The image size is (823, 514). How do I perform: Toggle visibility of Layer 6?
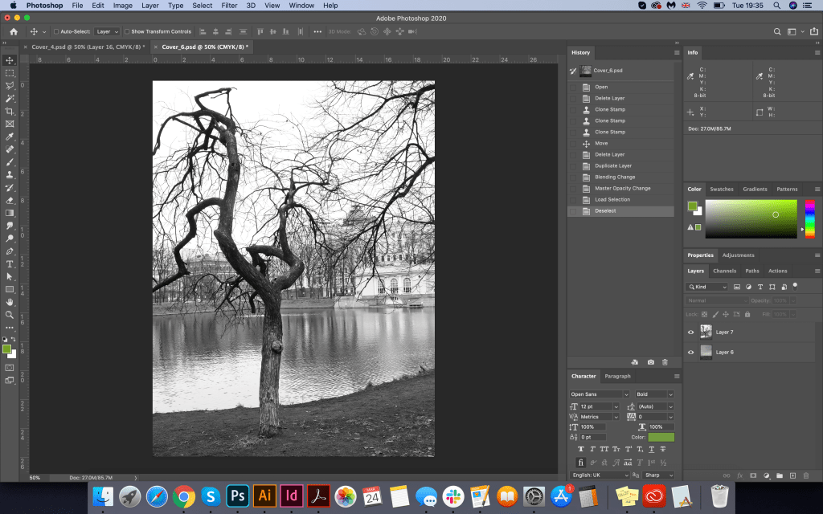click(x=690, y=352)
